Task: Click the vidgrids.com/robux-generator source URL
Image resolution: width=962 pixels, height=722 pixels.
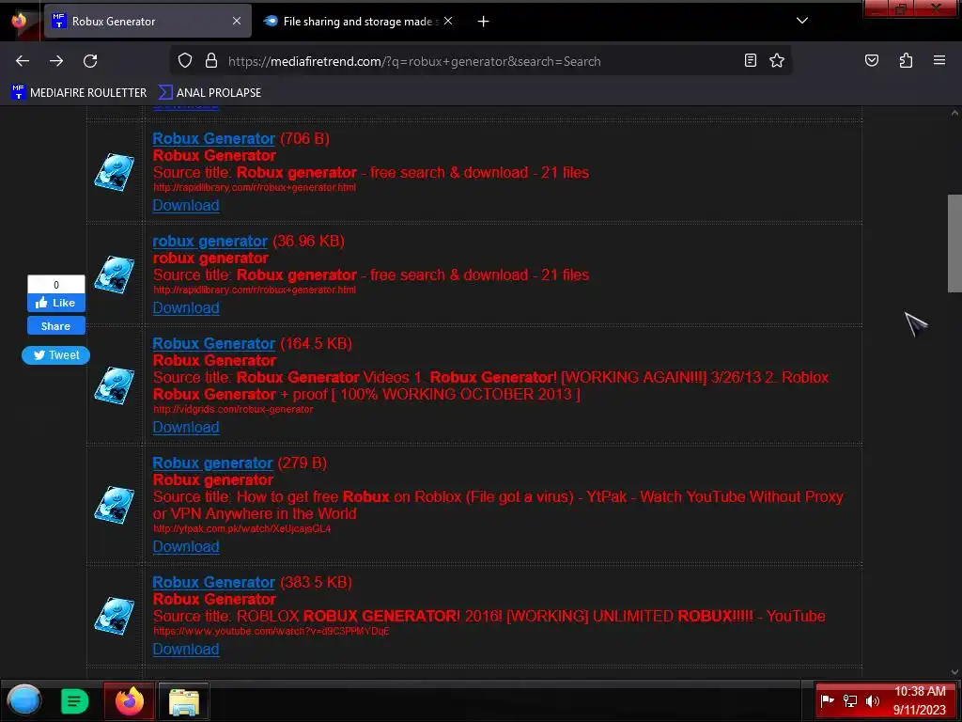Action: [x=233, y=409]
